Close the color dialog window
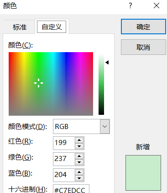The height and width of the screenshot is (193, 167). [157, 6]
